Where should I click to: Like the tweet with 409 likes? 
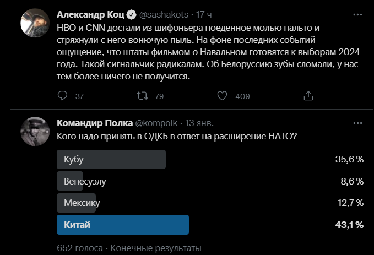click(x=222, y=96)
